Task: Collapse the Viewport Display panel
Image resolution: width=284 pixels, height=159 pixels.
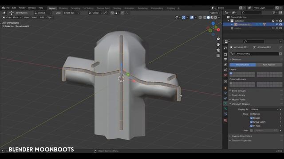Action: pos(241,104)
